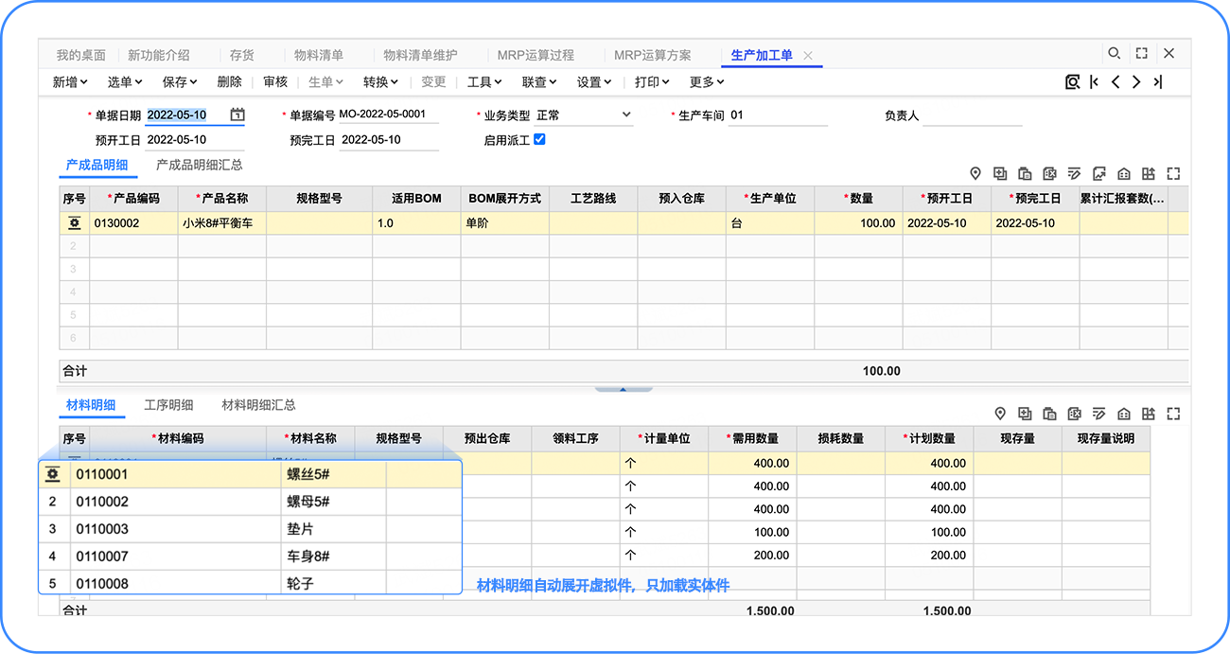This screenshot has height=654, width=1230.
Task: Go to the previous record arrow
Action: tap(1116, 82)
